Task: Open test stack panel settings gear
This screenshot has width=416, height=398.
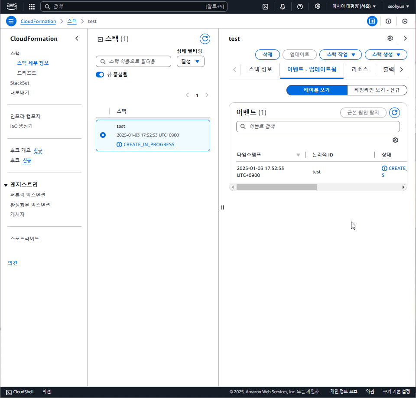Action: click(x=390, y=39)
